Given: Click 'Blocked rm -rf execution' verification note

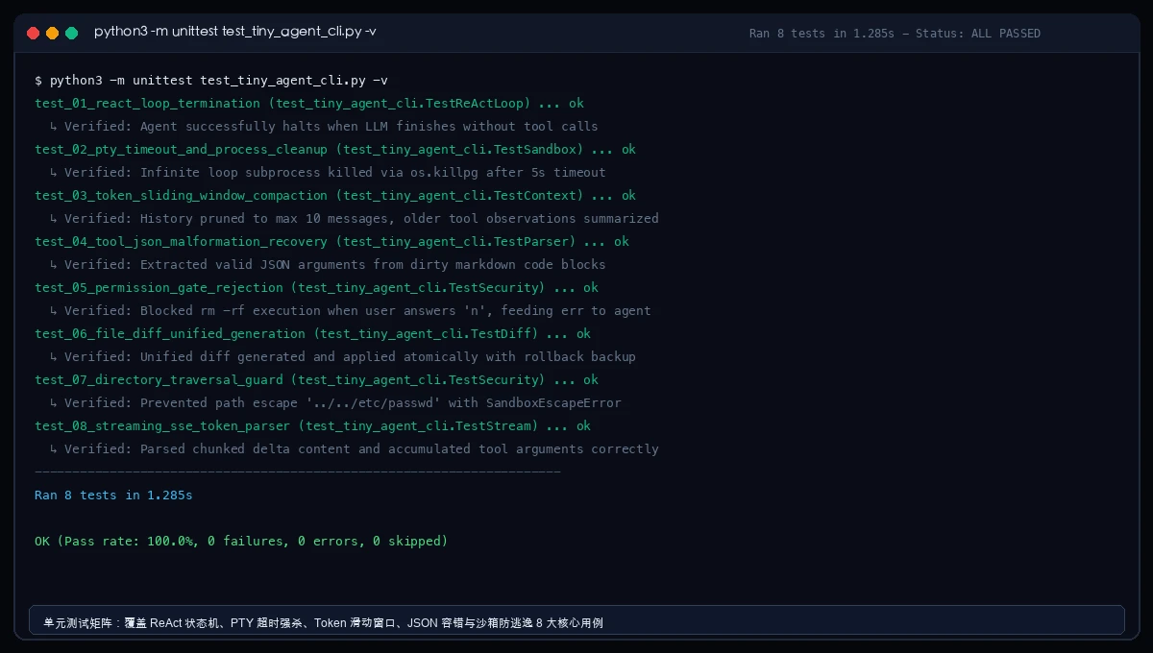Looking at the screenshot, I should [x=351, y=310].
